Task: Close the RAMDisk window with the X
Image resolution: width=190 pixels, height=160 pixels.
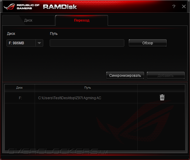Action: (184, 6)
